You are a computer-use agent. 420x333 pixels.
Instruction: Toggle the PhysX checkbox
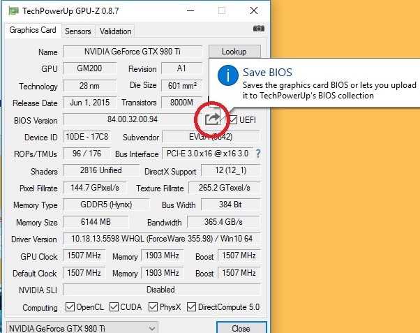(x=153, y=306)
